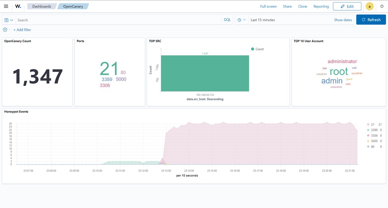Open the Last 15 minutes time range

(x=263, y=20)
